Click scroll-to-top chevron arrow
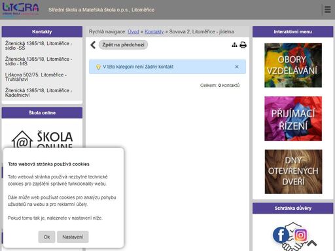The image size is (335, 251). click(312, 243)
